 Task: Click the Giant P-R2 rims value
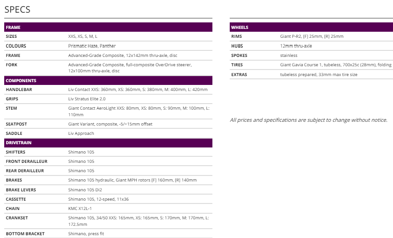pyautogui.click(x=312, y=36)
